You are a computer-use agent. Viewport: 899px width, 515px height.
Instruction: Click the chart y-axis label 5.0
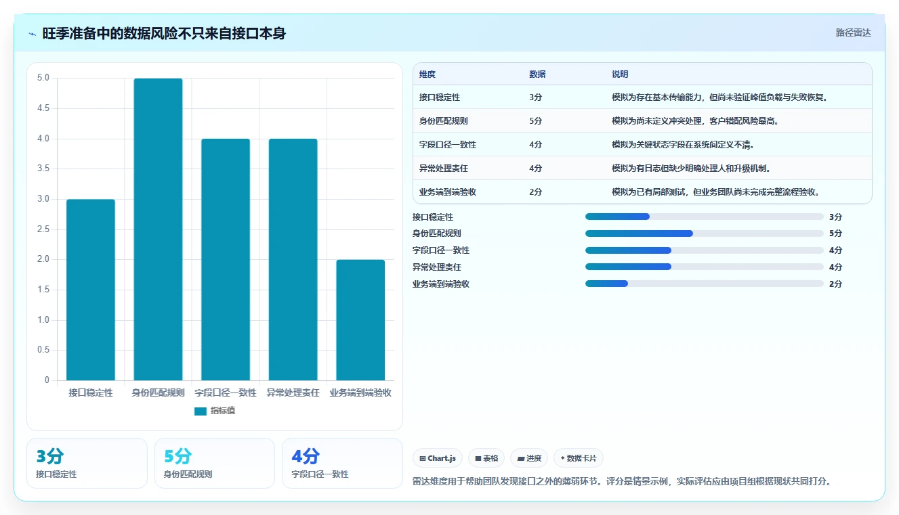coord(43,78)
